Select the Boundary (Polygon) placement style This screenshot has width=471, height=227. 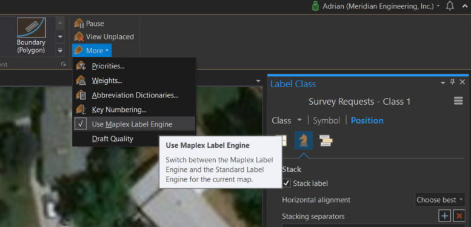pyautogui.click(x=31, y=36)
